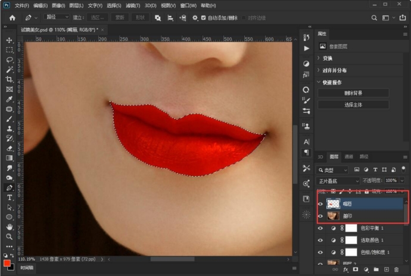411x276 pixels.
Task: Open the path alignment icon
Action: click(170, 18)
